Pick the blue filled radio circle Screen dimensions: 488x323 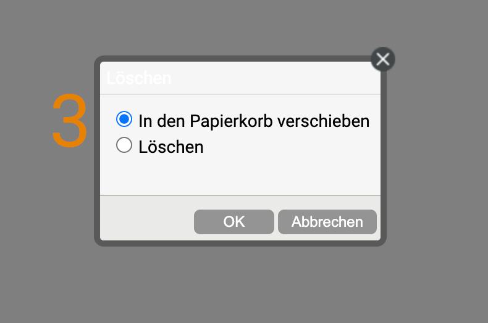pos(124,119)
